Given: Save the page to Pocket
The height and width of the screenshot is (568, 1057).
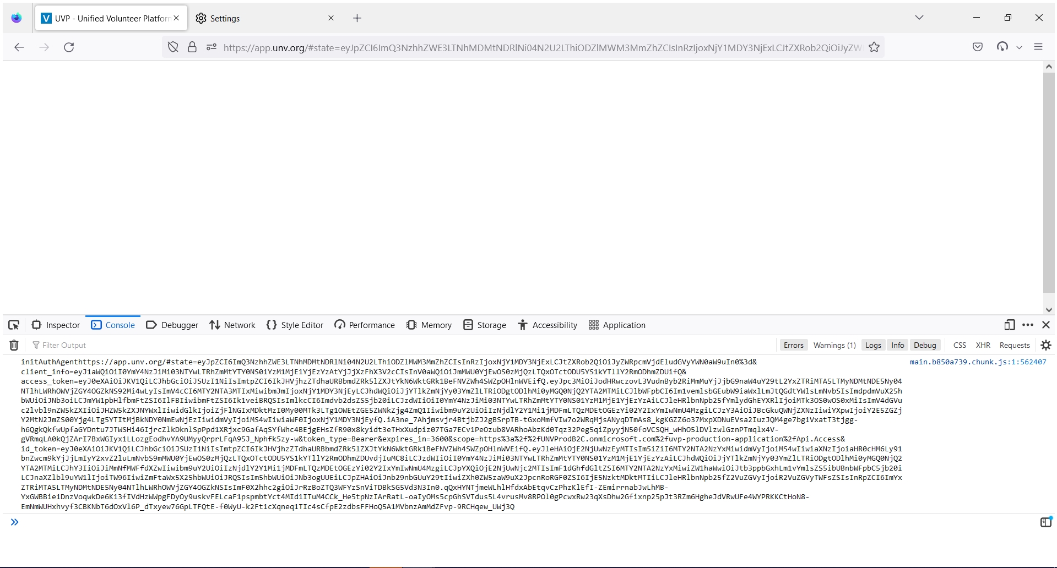Looking at the screenshot, I should pyautogui.click(x=978, y=47).
